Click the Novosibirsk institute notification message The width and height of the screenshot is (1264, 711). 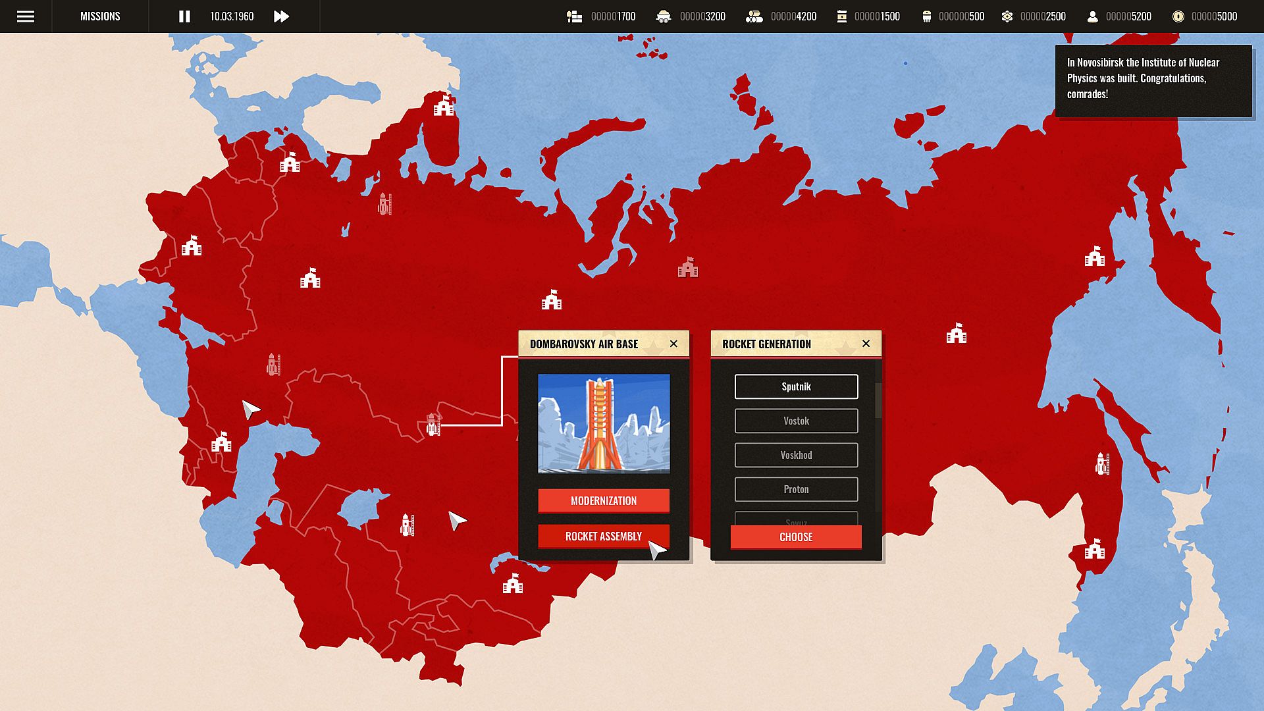pos(1153,79)
